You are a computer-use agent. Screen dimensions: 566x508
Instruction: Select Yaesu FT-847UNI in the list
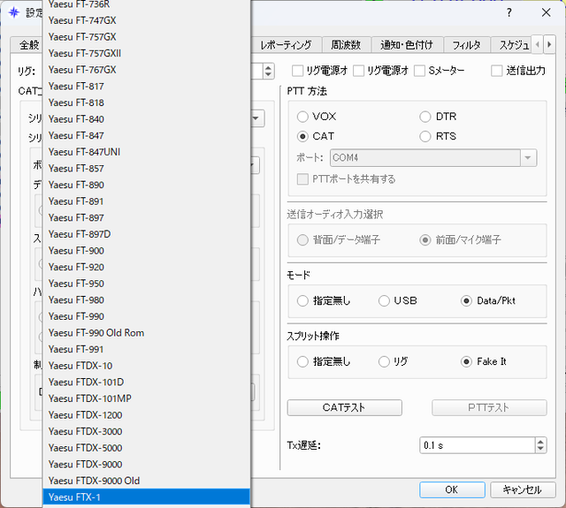146,152
